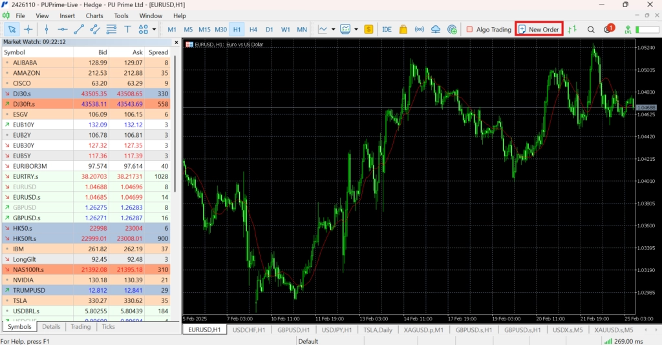
Task: Switch to W1 weekly timeframe
Action: (286, 30)
